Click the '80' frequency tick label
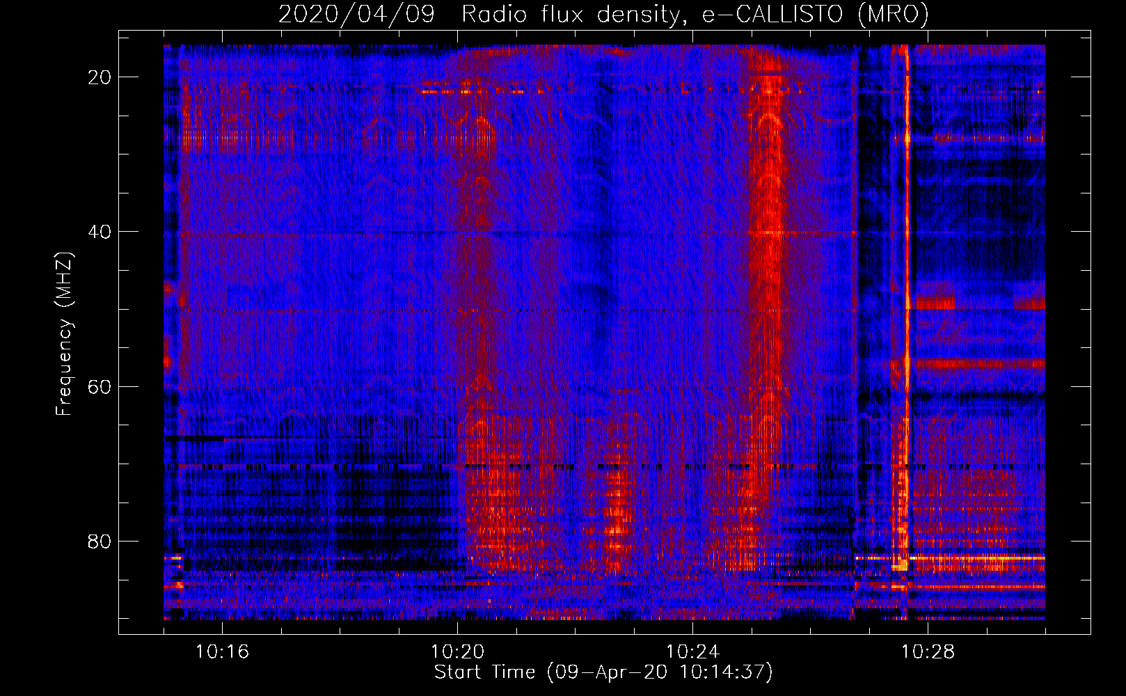The image size is (1126, 696). coord(100,541)
